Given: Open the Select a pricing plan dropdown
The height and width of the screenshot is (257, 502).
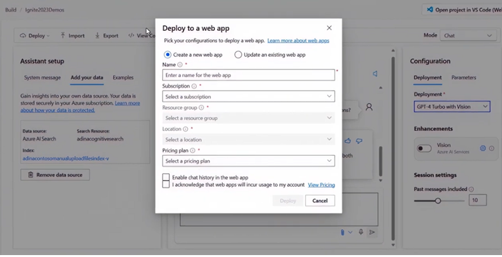Looking at the screenshot, I should click(248, 161).
